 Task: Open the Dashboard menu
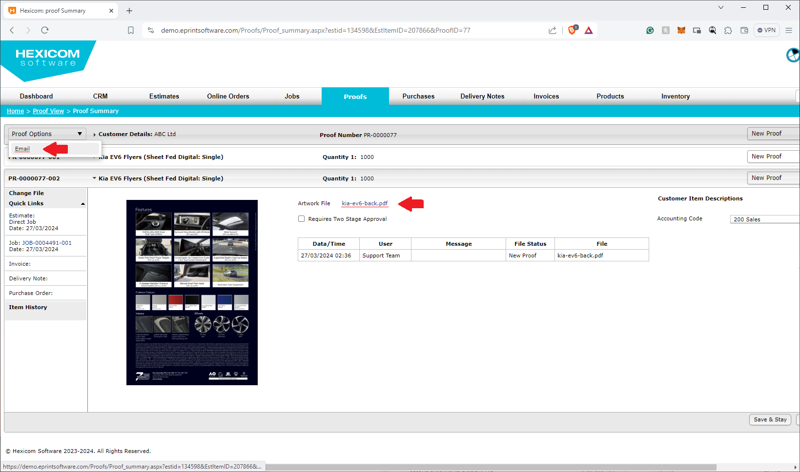(36, 97)
